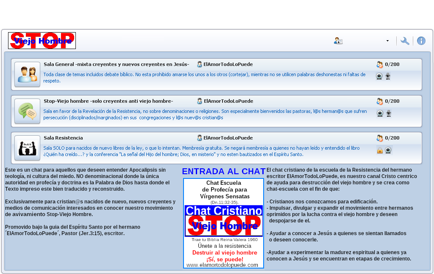
Task: Click the ENTRADA AL CHAT heading
Action: pos(224,171)
